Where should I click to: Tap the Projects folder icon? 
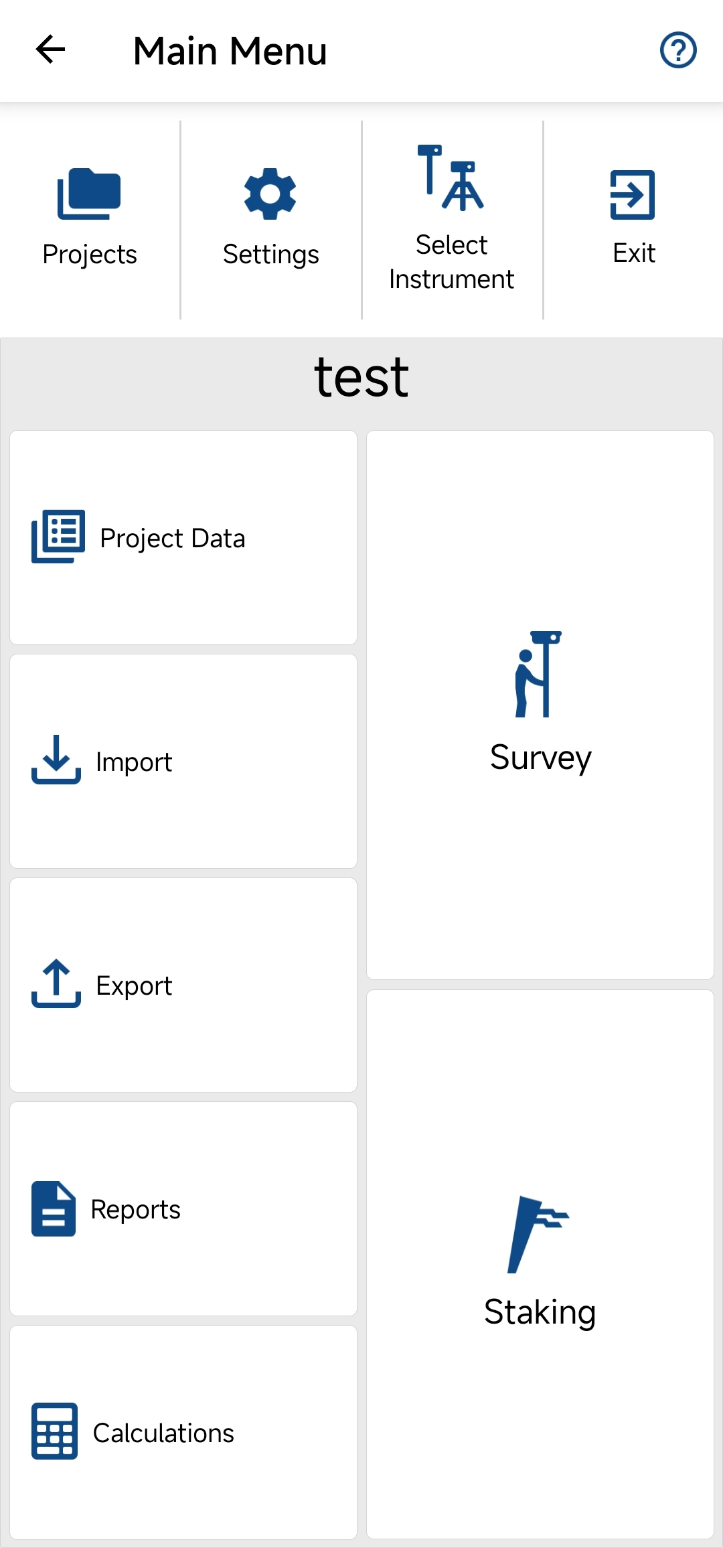(x=89, y=194)
